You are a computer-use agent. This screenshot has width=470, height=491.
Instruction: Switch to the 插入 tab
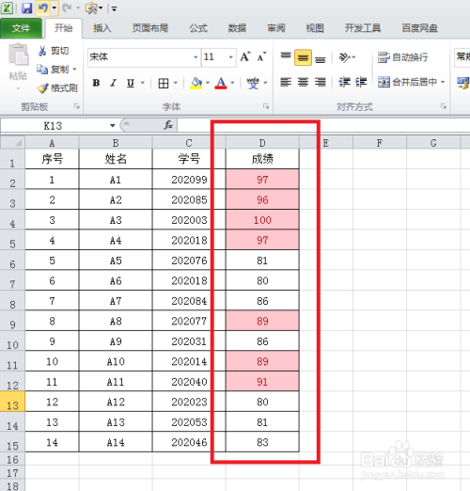(102, 28)
